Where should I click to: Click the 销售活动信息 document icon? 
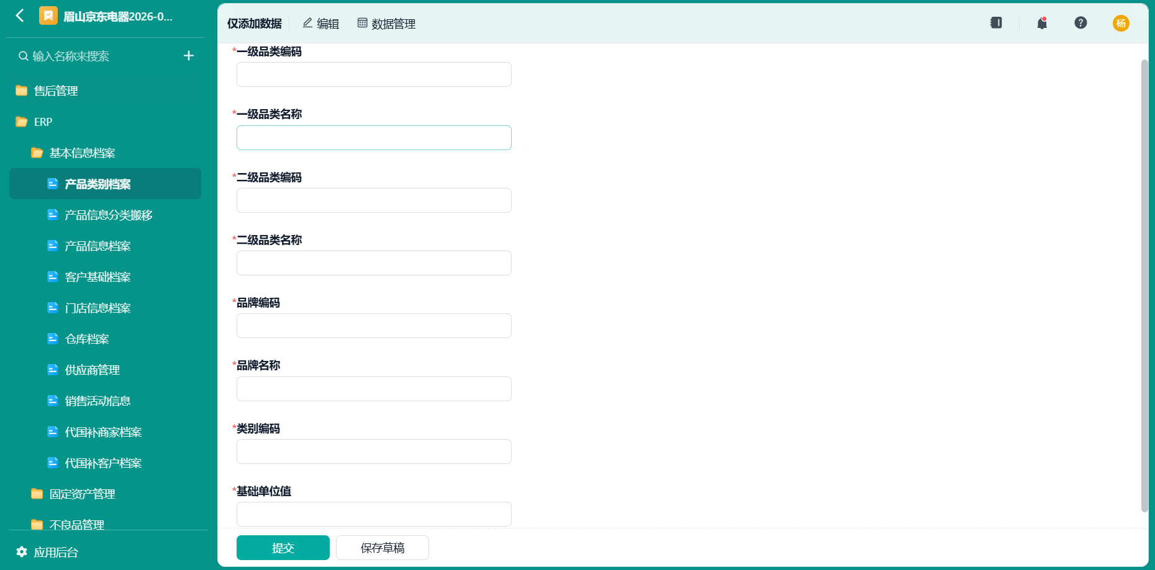(53, 401)
